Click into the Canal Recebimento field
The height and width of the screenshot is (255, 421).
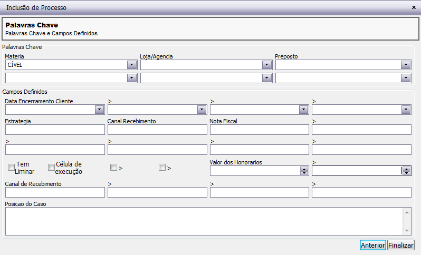pos(157,130)
